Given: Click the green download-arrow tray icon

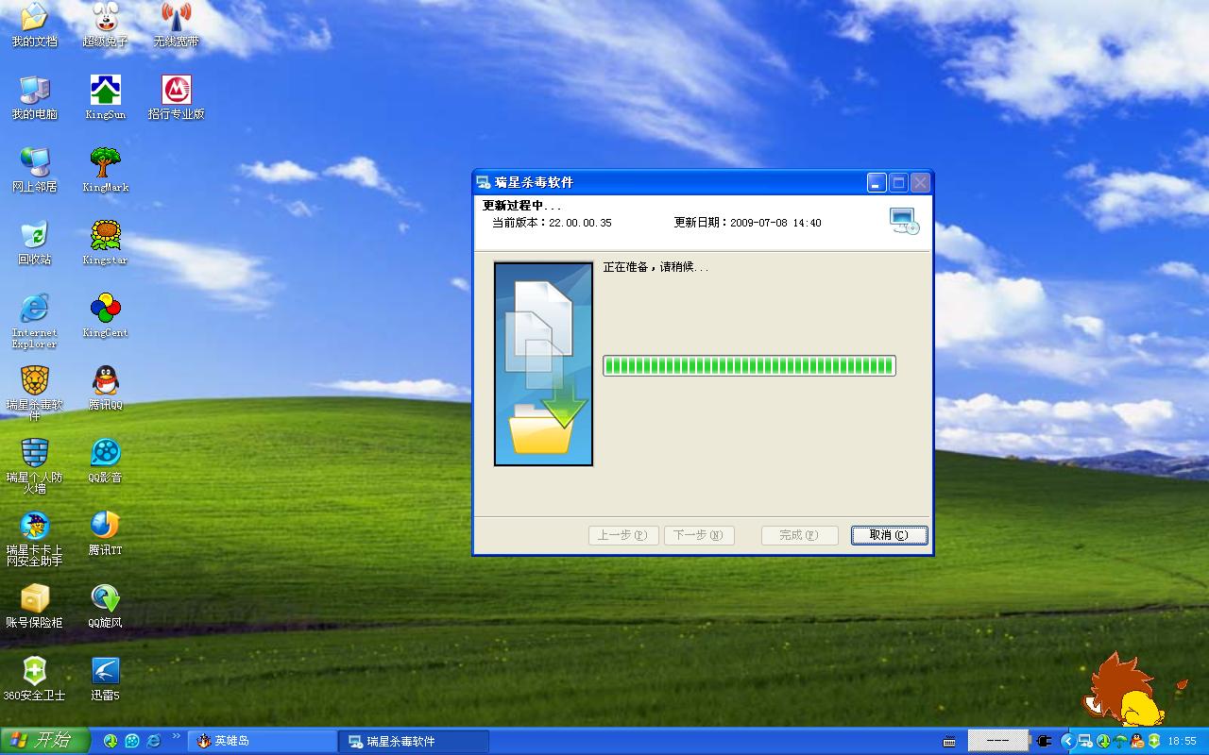Looking at the screenshot, I should tap(1102, 741).
